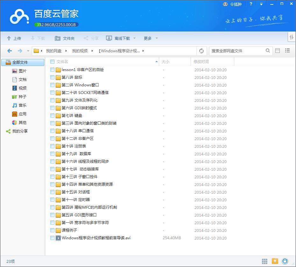Click the New Folder (文件夹) icon
296x267 pixels.
point(57,38)
